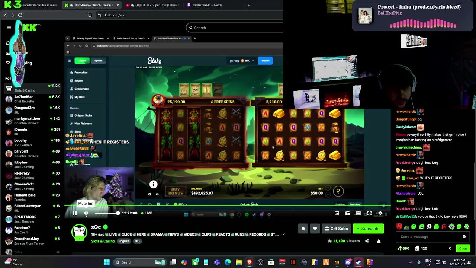Screen dimensions: 476x268
Task: Open Dasgasd3m channel in sidebar
Action: pyautogui.click(x=32, y=110)
